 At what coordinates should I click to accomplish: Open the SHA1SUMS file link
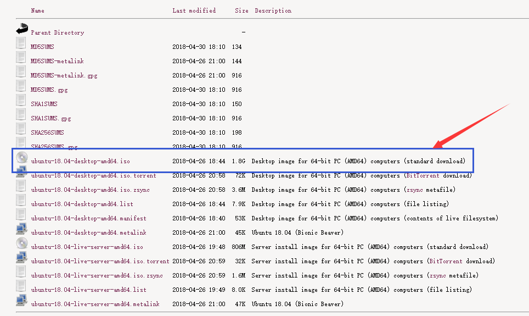click(44, 104)
